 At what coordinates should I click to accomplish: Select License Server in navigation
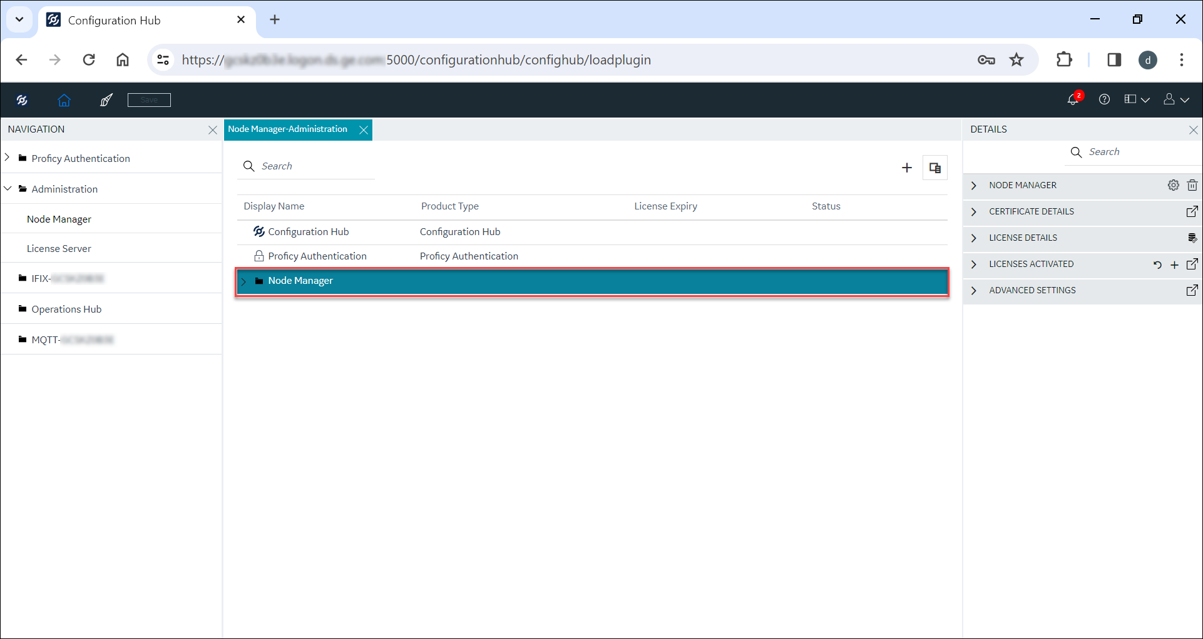(59, 248)
